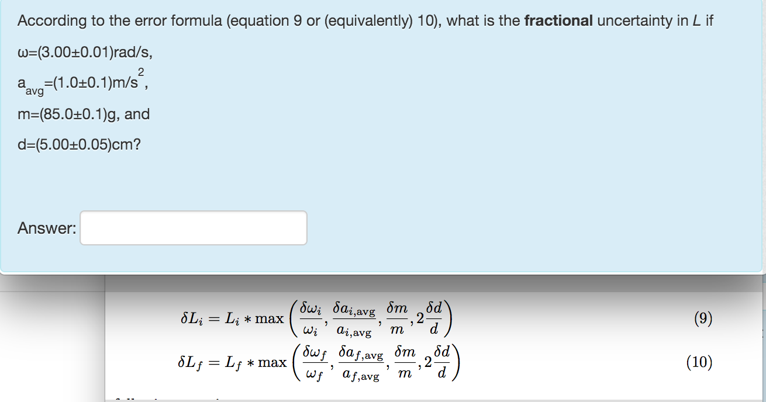
Task: Click the equation number (9) label
Action: click(x=703, y=319)
